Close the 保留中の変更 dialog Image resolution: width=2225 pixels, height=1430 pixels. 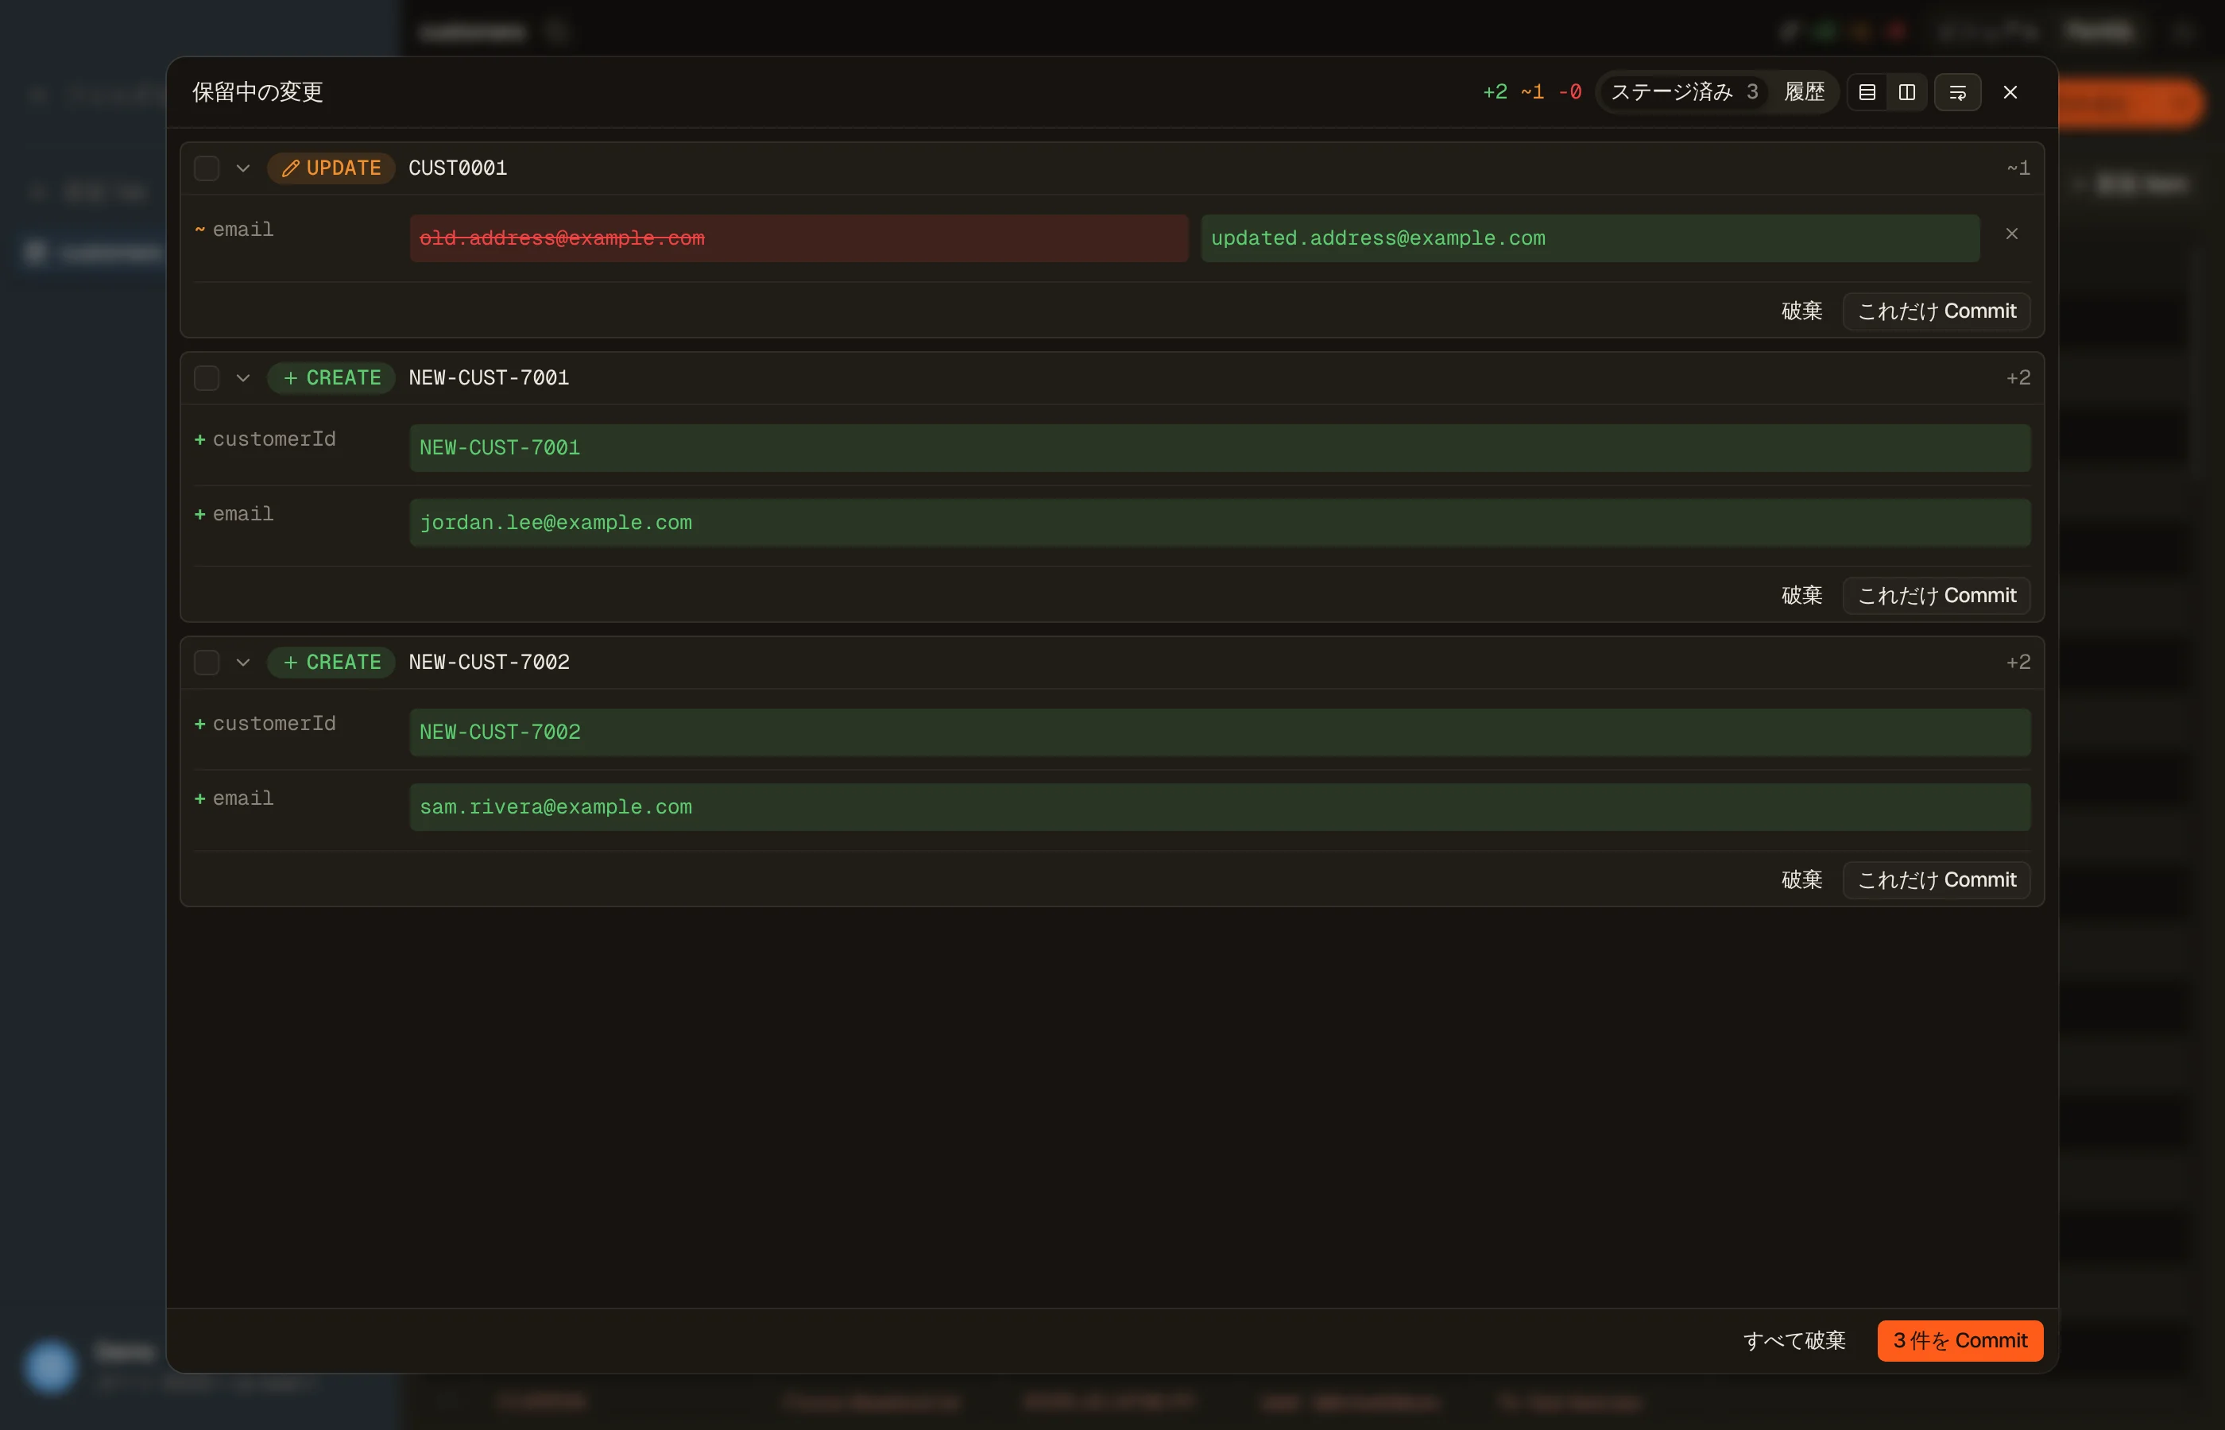pos(2010,92)
